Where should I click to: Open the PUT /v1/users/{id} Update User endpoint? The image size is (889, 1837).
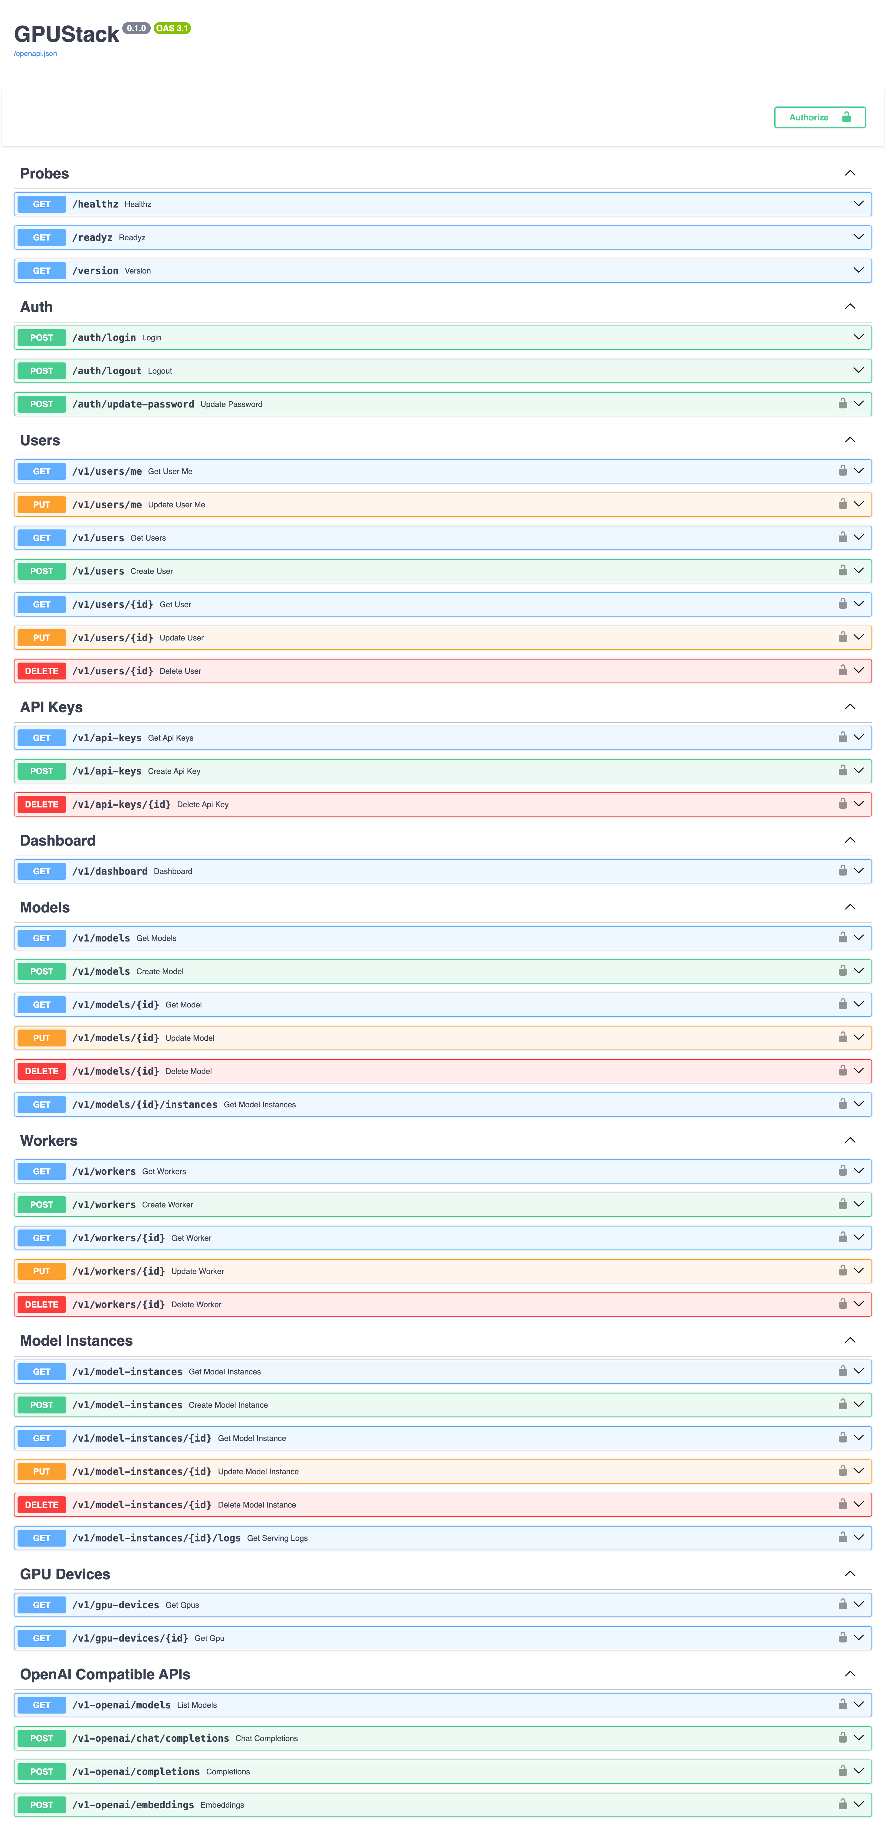[x=442, y=637]
